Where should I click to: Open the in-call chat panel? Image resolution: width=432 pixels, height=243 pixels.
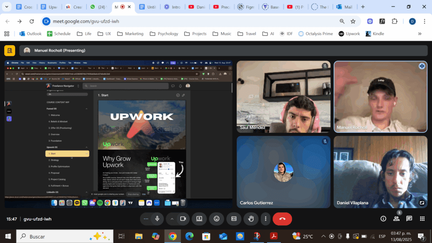409,219
